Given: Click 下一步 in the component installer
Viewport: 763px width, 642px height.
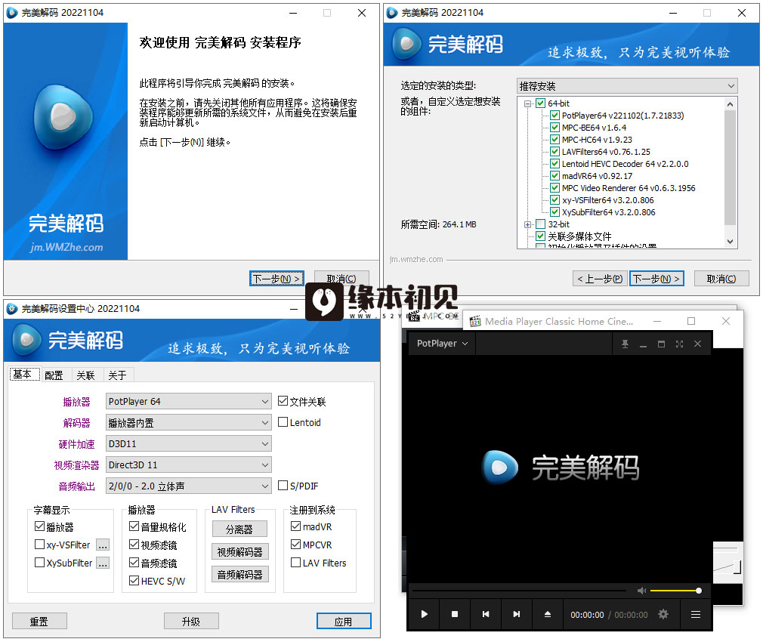Looking at the screenshot, I should [656, 279].
